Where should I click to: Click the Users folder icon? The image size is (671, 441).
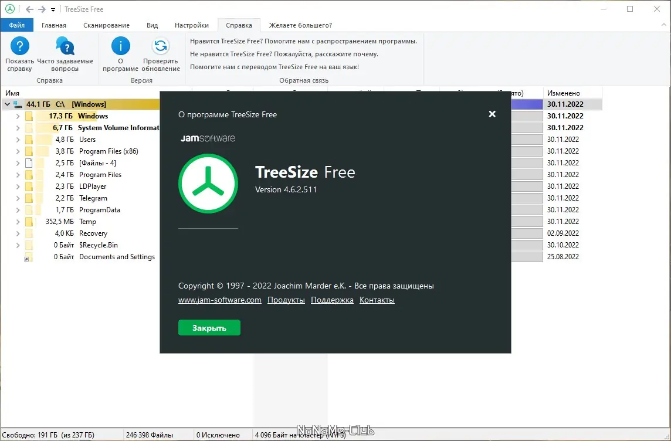29,140
